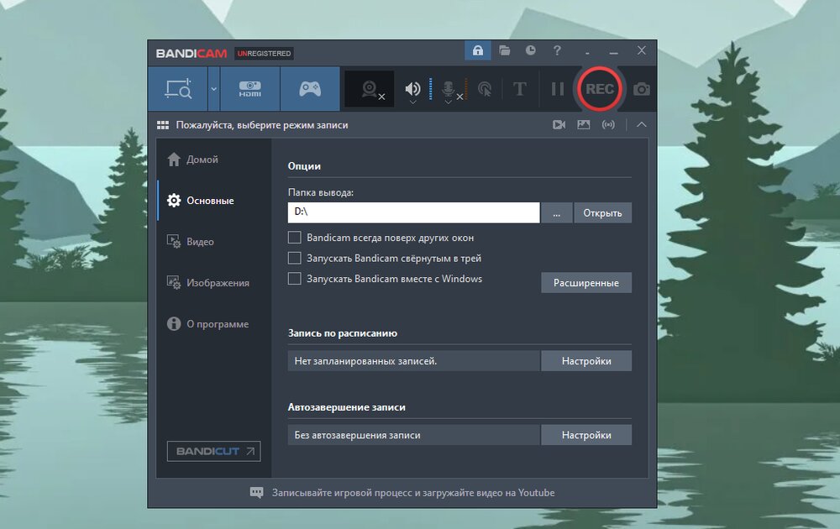Expand microphone settings chevron
840x529 pixels.
[449, 102]
